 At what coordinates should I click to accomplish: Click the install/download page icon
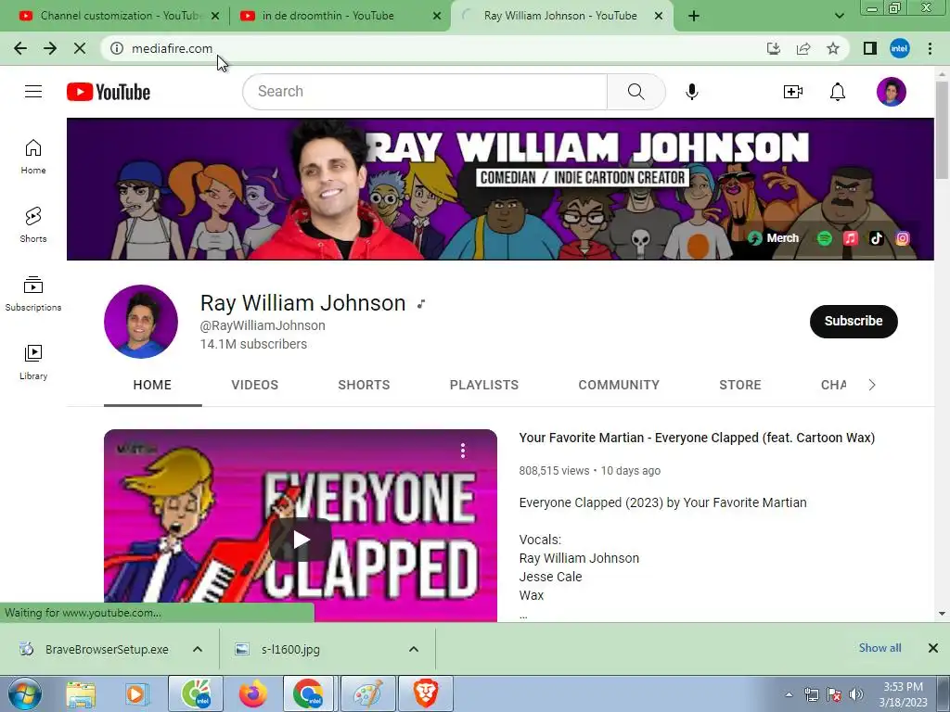point(774,48)
